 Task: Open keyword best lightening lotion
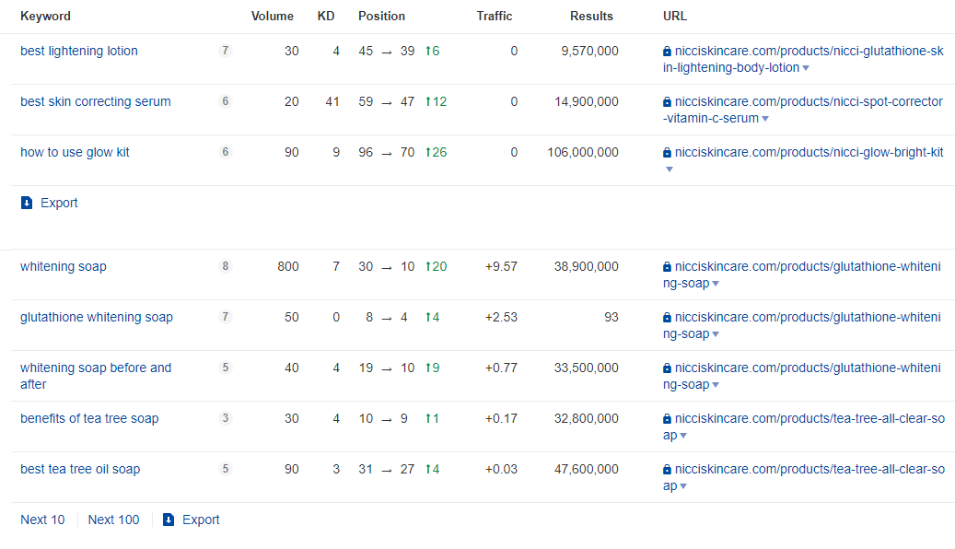(x=79, y=52)
